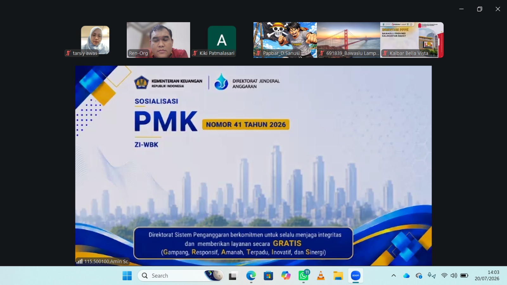Open Microsoft Edge from taskbar
Viewport: 507px width, 285px height.
click(251, 276)
